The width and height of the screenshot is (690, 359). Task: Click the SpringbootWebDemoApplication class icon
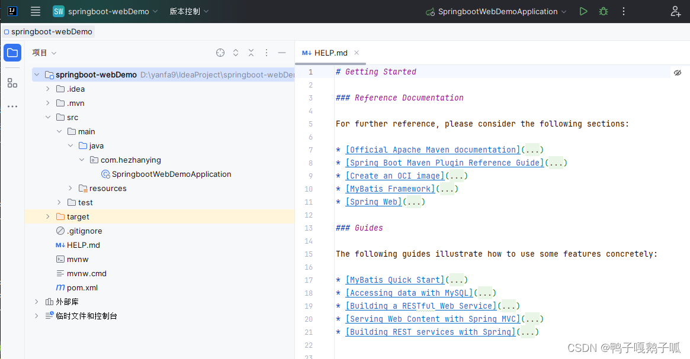tap(105, 174)
